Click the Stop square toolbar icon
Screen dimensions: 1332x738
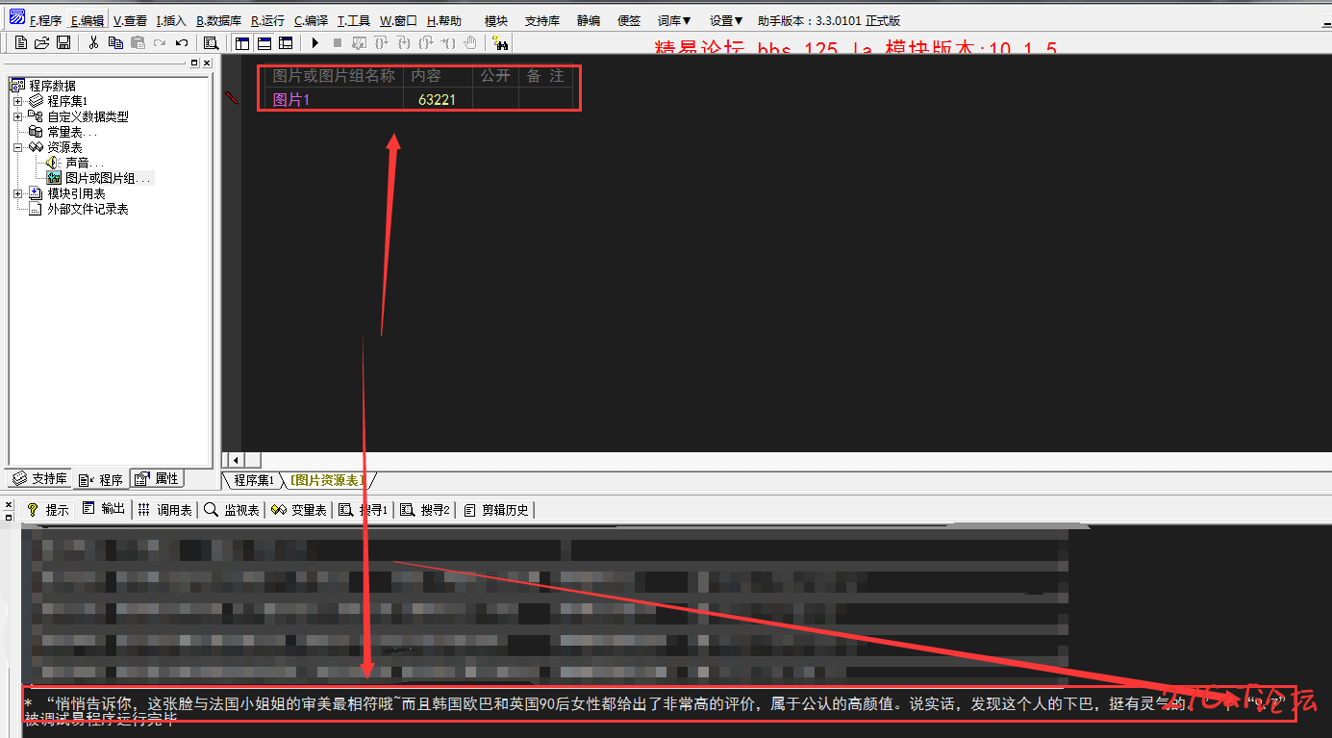pos(337,42)
